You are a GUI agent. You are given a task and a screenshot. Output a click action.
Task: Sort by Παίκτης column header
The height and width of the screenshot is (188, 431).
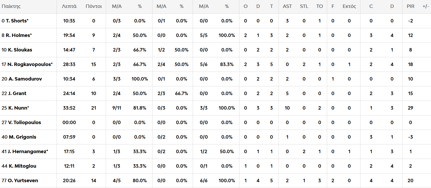[11, 6]
